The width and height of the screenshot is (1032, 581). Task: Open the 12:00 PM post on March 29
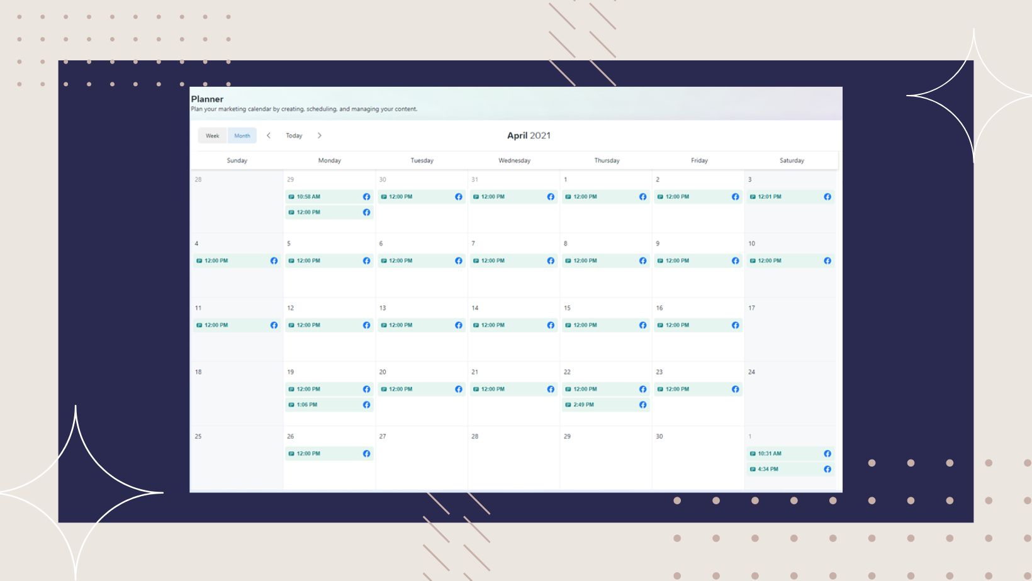pos(329,213)
